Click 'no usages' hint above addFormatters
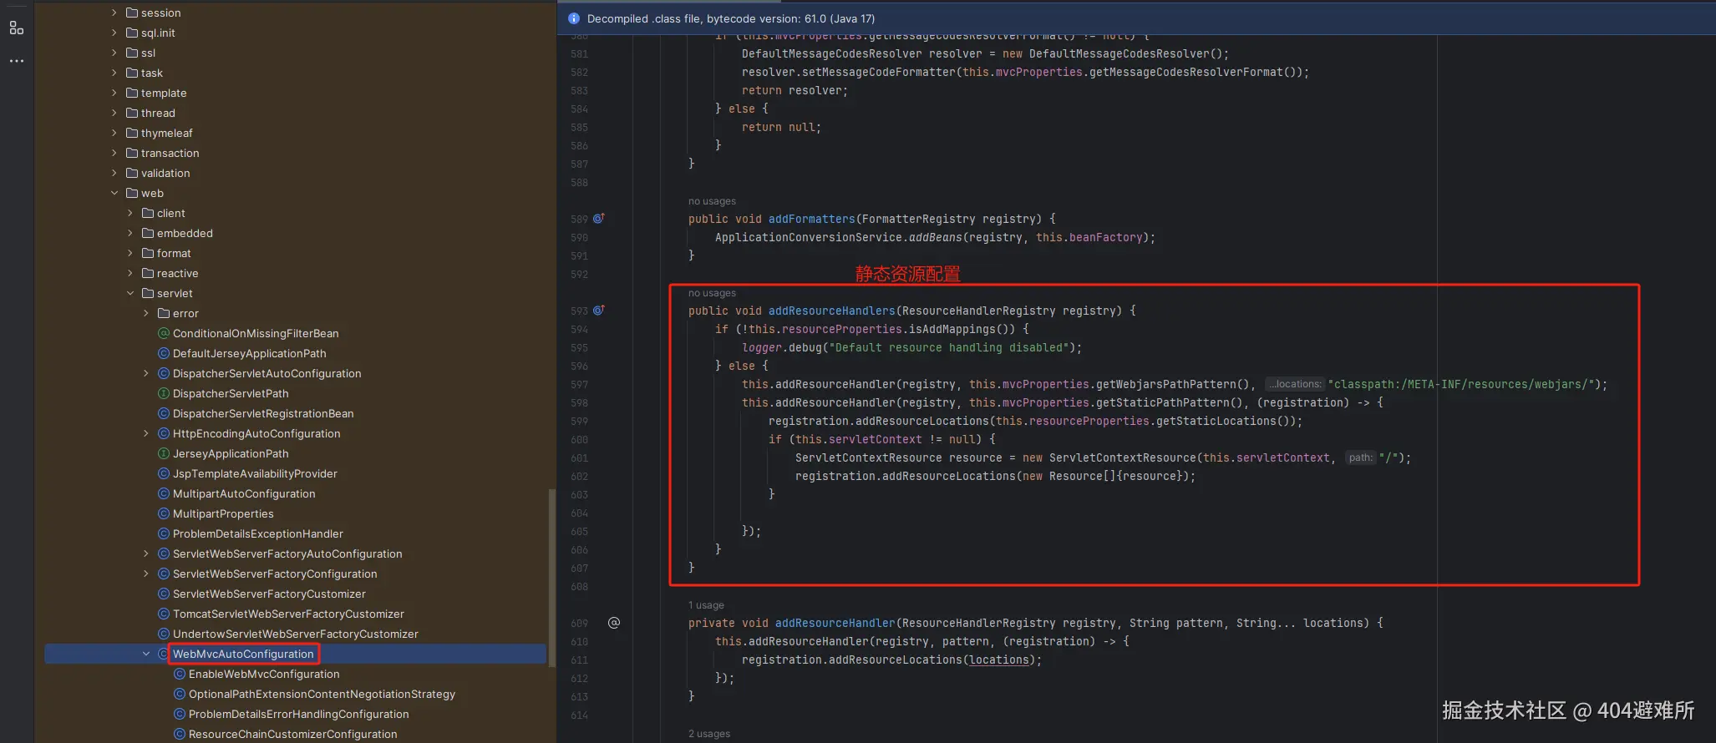The width and height of the screenshot is (1716, 743). [712, 201]
